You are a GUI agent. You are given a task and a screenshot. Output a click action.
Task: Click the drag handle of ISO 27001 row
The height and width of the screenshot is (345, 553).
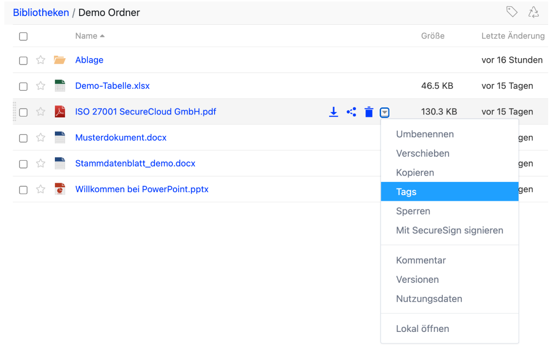[15, 112]
